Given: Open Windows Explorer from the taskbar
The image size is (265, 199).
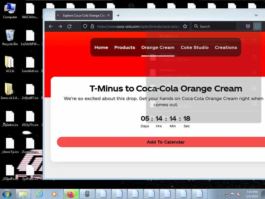Looking at the screenshot, I should (23, 194).
